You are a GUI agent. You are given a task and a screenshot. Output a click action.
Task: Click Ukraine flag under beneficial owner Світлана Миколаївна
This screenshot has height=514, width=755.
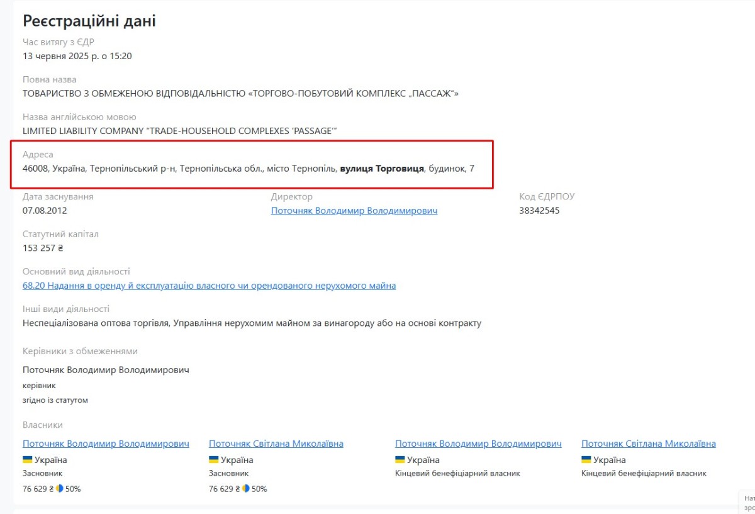pos(586,460)
